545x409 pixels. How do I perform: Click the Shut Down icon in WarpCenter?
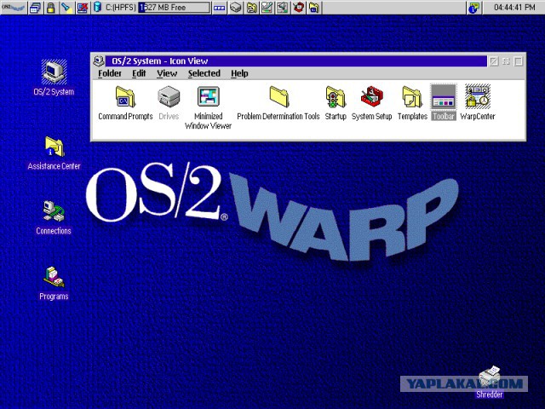click(x=83, y=8)
